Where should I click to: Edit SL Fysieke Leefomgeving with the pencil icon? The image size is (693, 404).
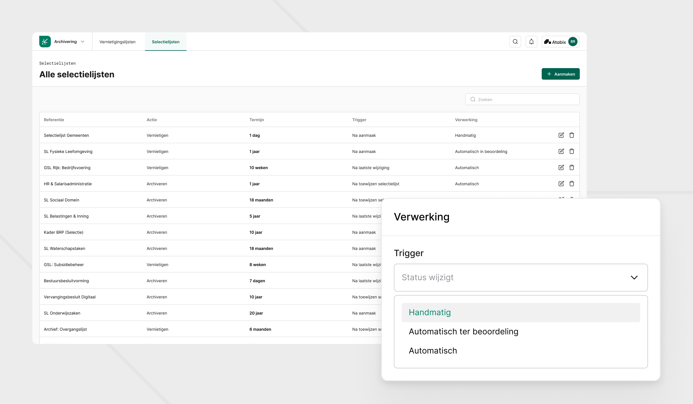(561, 151)
